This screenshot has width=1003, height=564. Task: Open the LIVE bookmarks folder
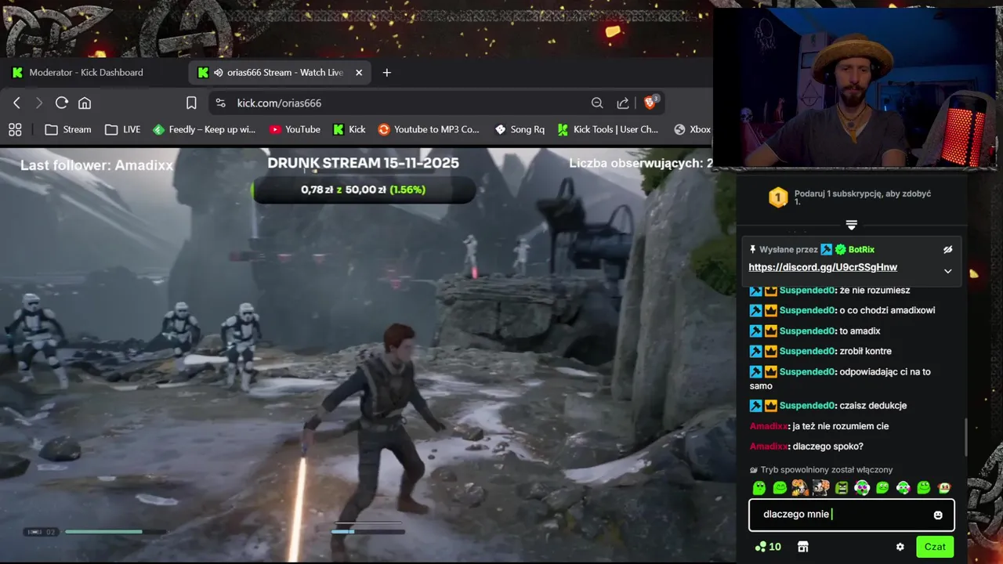point(123,129)
